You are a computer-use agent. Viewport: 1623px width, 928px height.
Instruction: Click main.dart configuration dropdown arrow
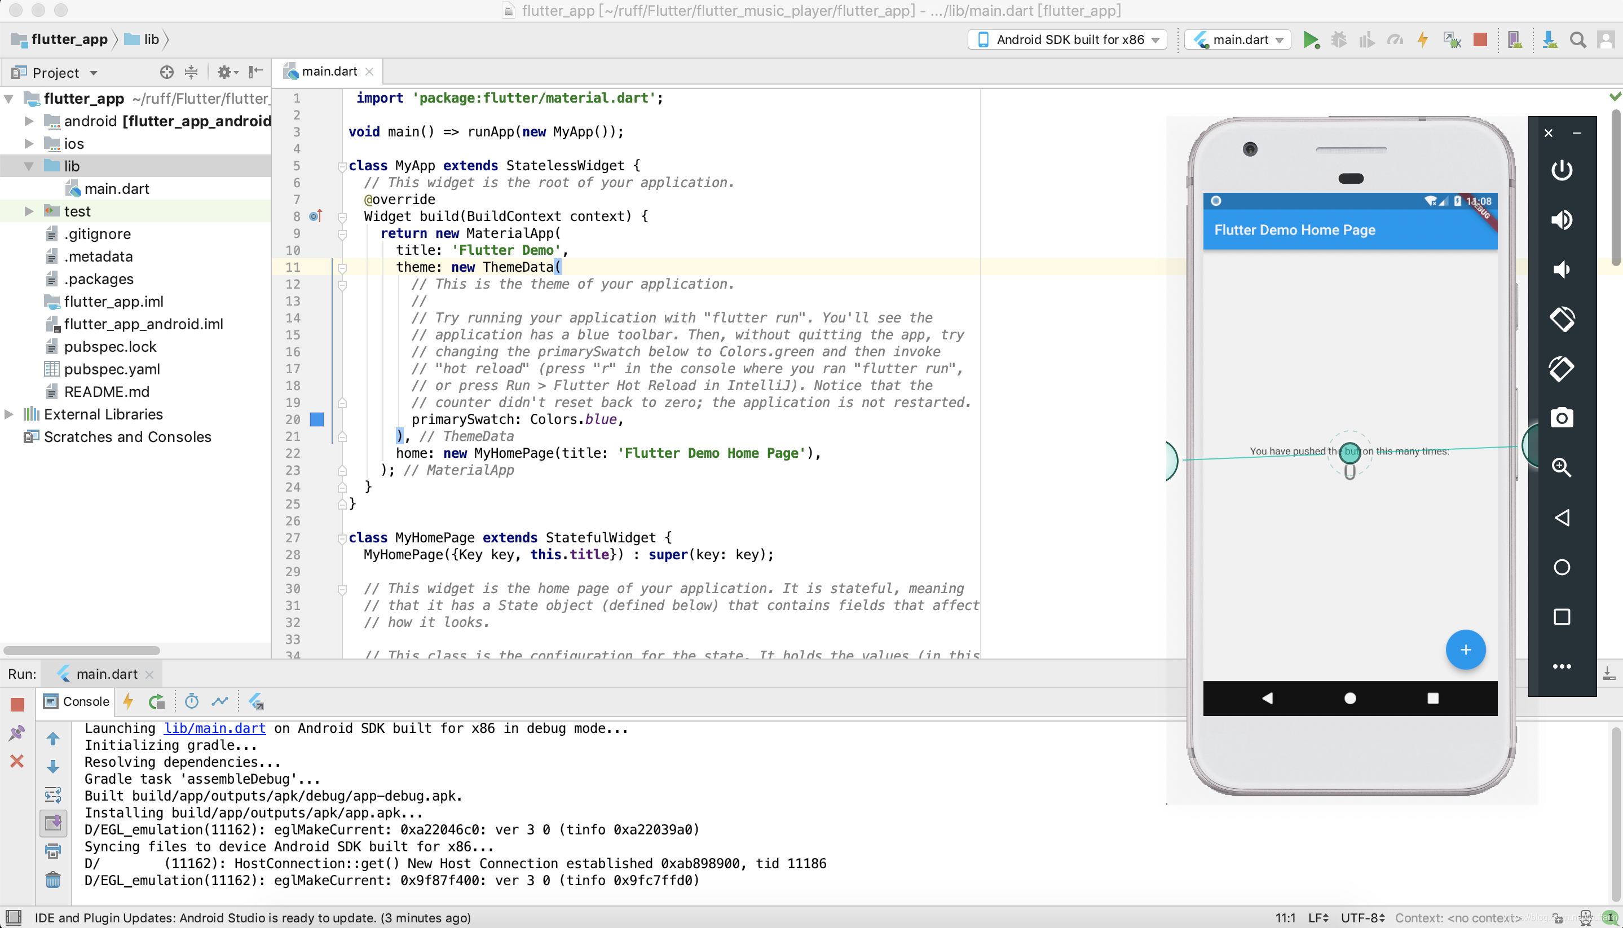point(1281,40)
